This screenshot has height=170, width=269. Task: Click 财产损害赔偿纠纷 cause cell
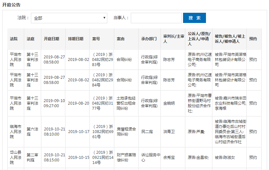pos(126,158)
